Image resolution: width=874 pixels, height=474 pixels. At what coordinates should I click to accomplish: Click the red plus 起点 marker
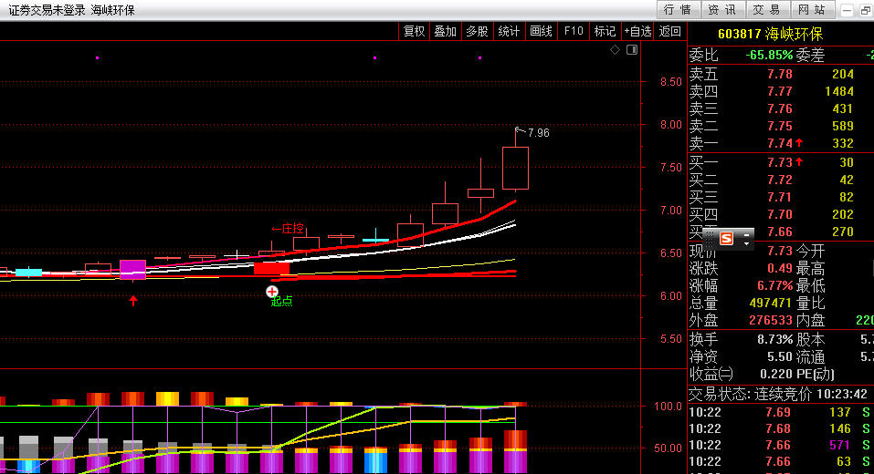click(x=272, y=291)
